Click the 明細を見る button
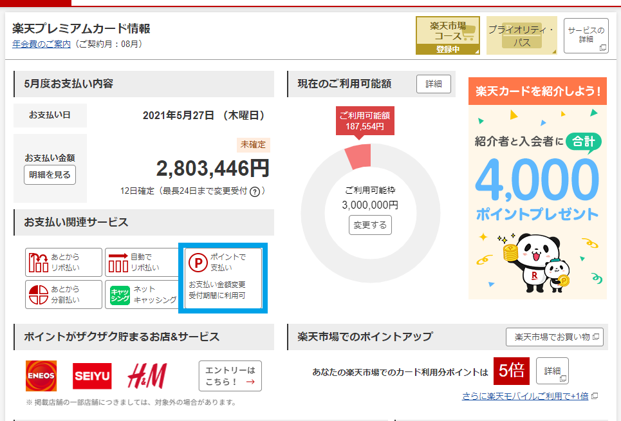 50,174
